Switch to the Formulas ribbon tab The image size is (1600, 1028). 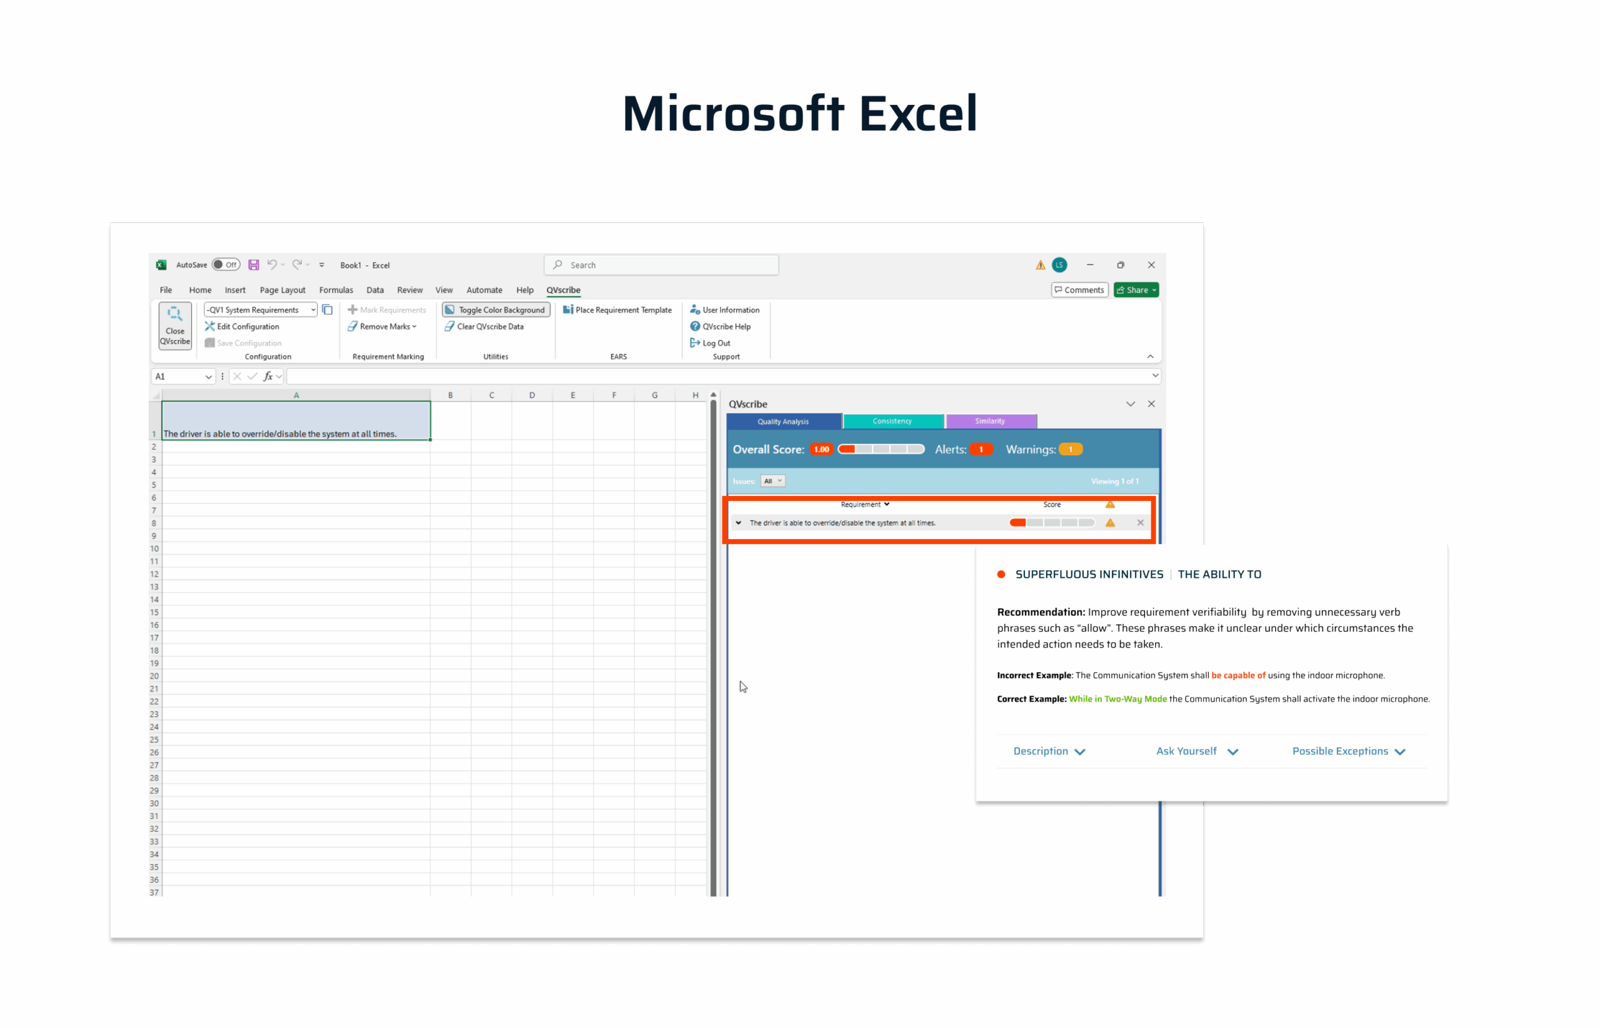coord(336,290)
